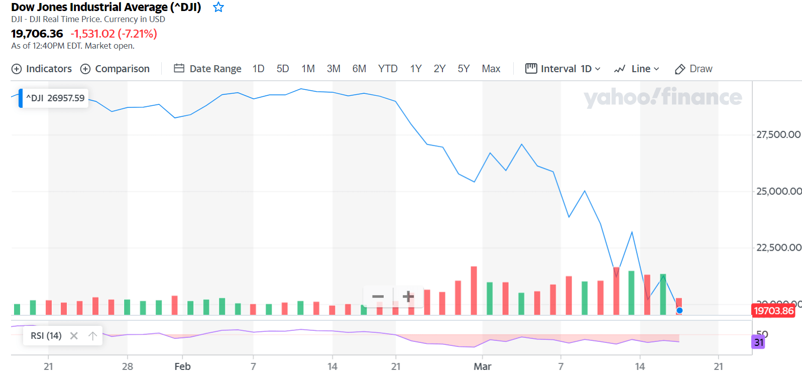Choose the YTD range
This screenshot has width=802, height=390.
(x=388, y=69)
